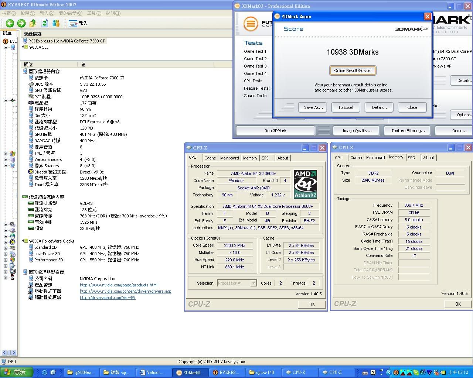Screen dimensions: 473x378
Task: Open the keyboard icon in taskbar language bar
Action: coord(365,372)
